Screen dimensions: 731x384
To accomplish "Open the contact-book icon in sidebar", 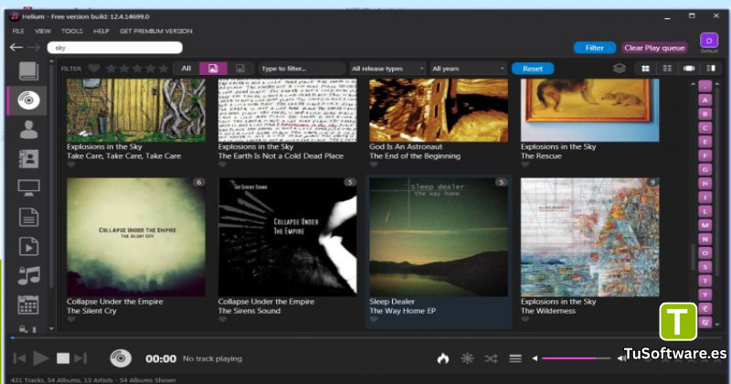I will 28,159.
